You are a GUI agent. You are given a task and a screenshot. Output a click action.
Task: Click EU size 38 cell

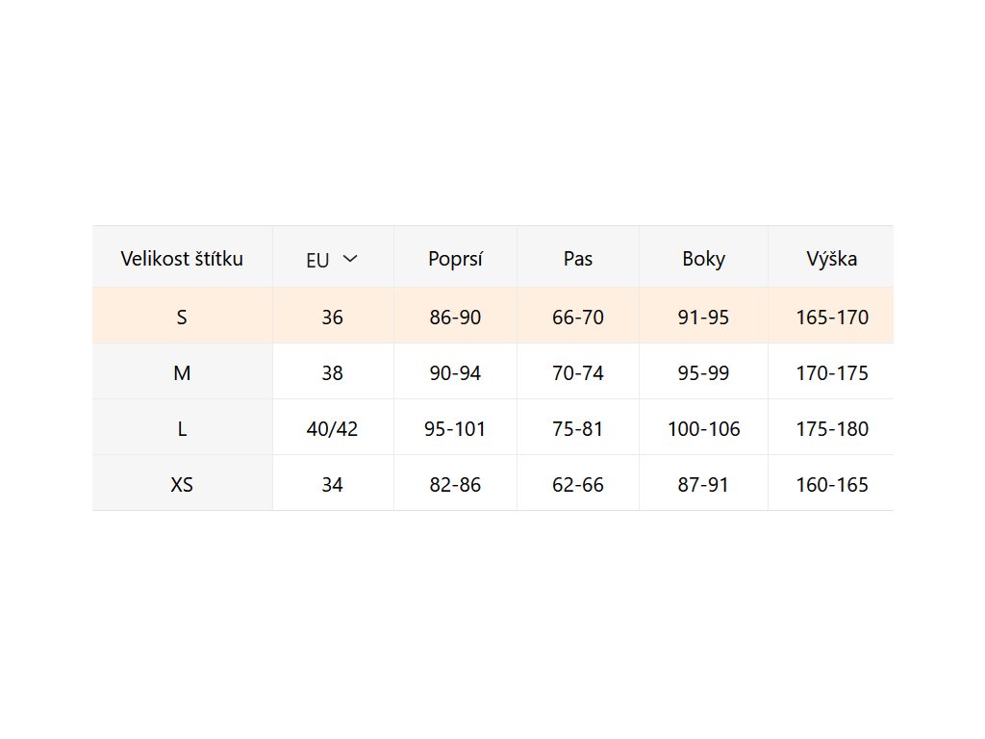[332, 372]
